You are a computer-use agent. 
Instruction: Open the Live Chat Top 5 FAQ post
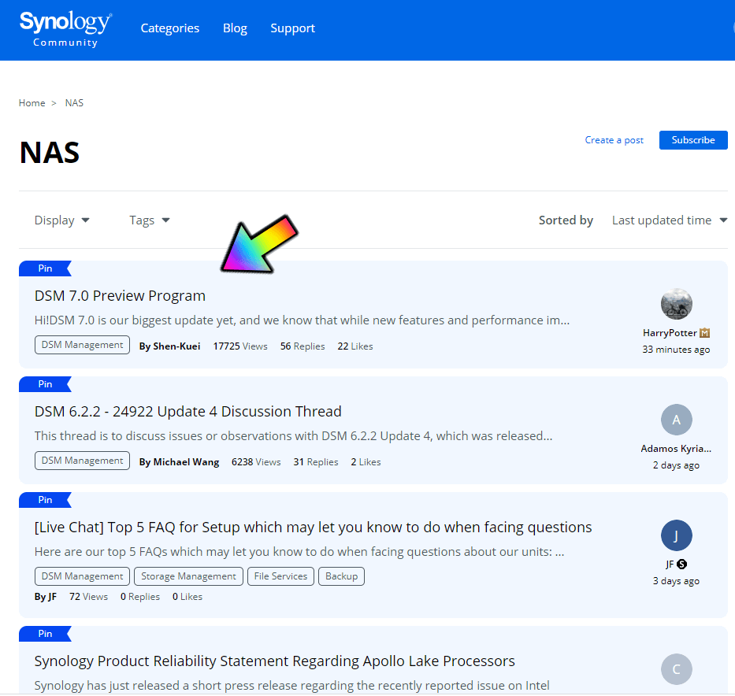(x=313, y=528)
